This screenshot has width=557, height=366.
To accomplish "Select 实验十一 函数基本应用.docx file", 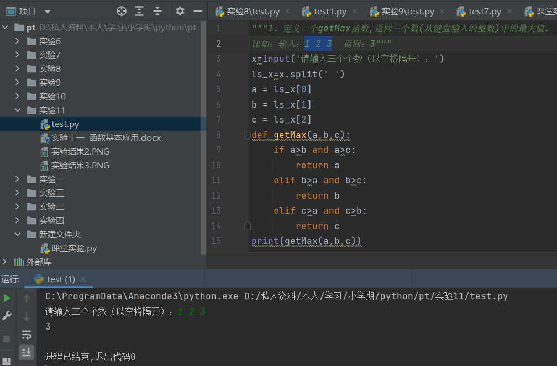I will pyautogui.click(x=106, y=138).
